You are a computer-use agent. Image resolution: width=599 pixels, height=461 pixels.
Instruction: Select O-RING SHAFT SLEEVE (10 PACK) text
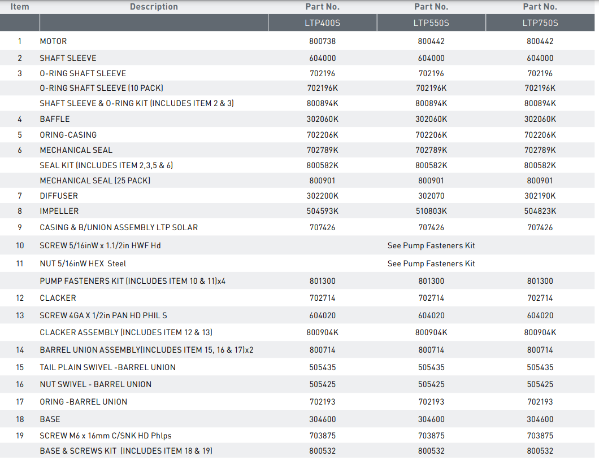point(102,88)
